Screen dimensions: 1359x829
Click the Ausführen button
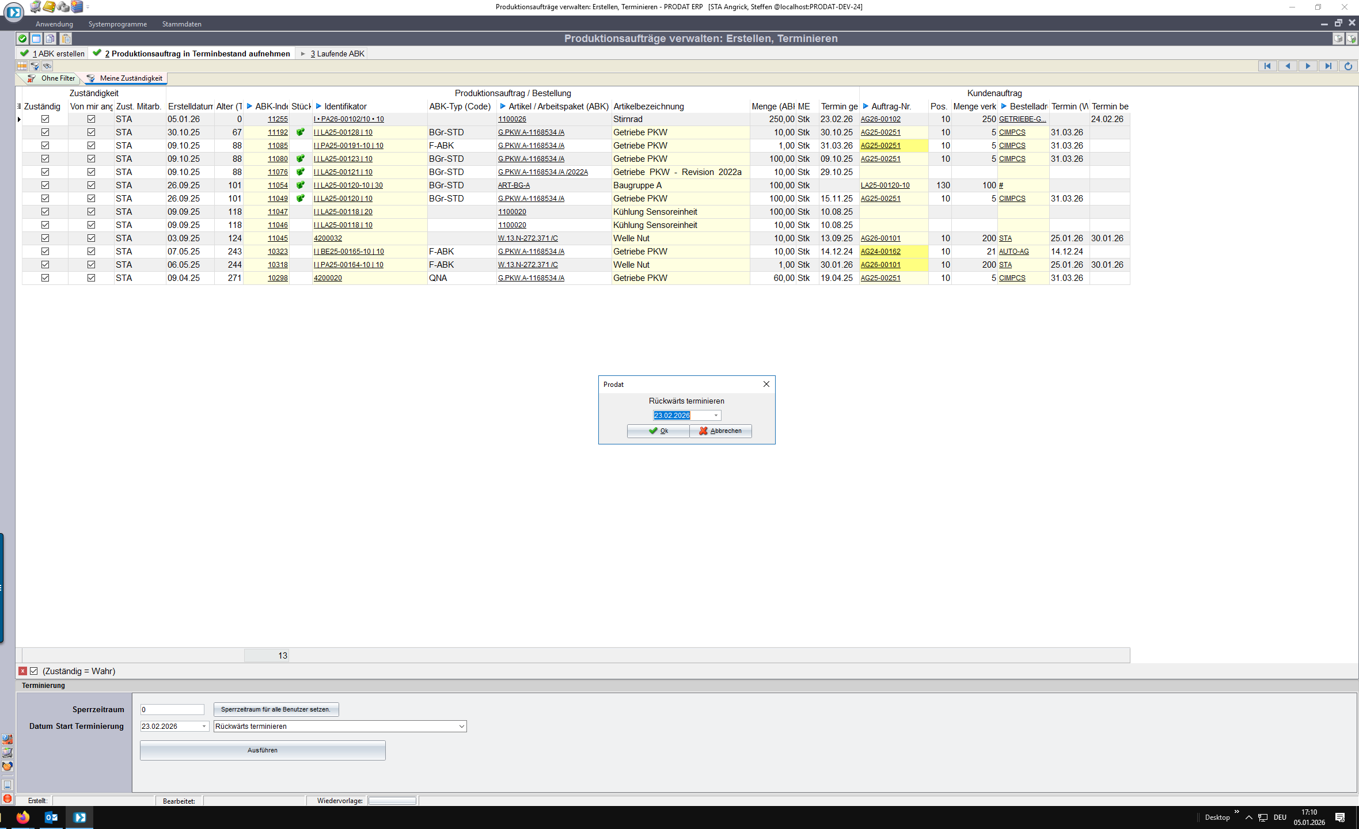point(263,750)
